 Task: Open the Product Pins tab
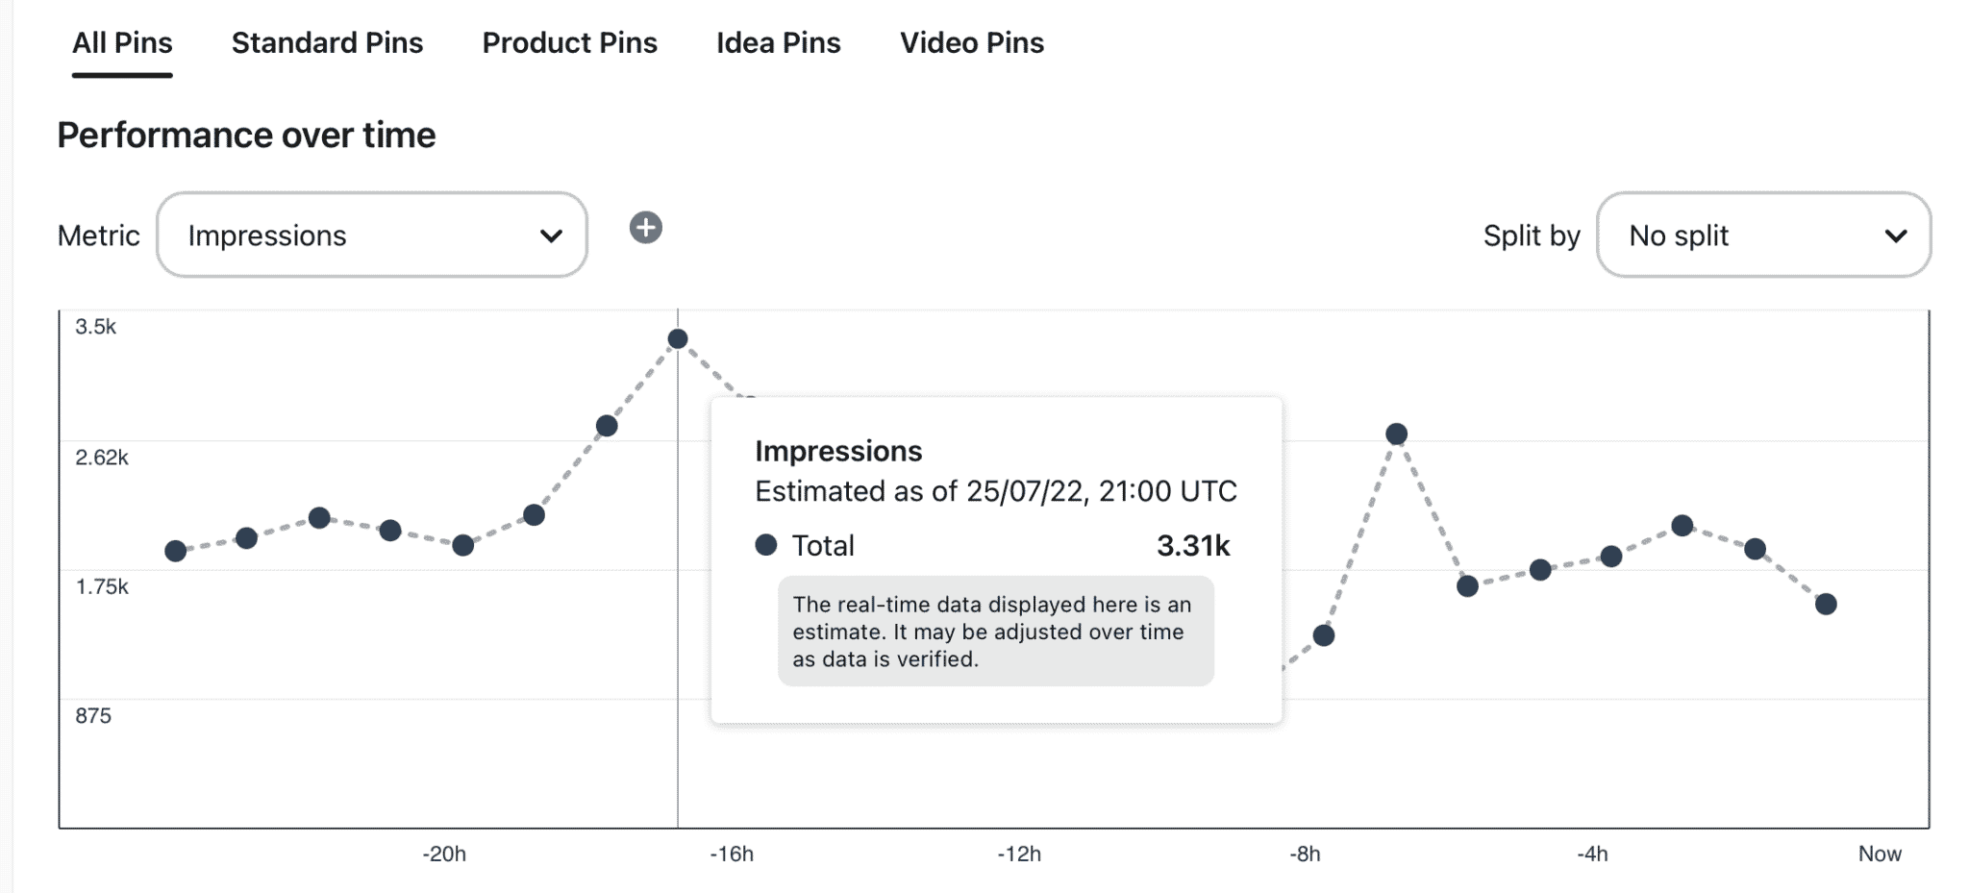pyautogui.click(x=569, y=42)
